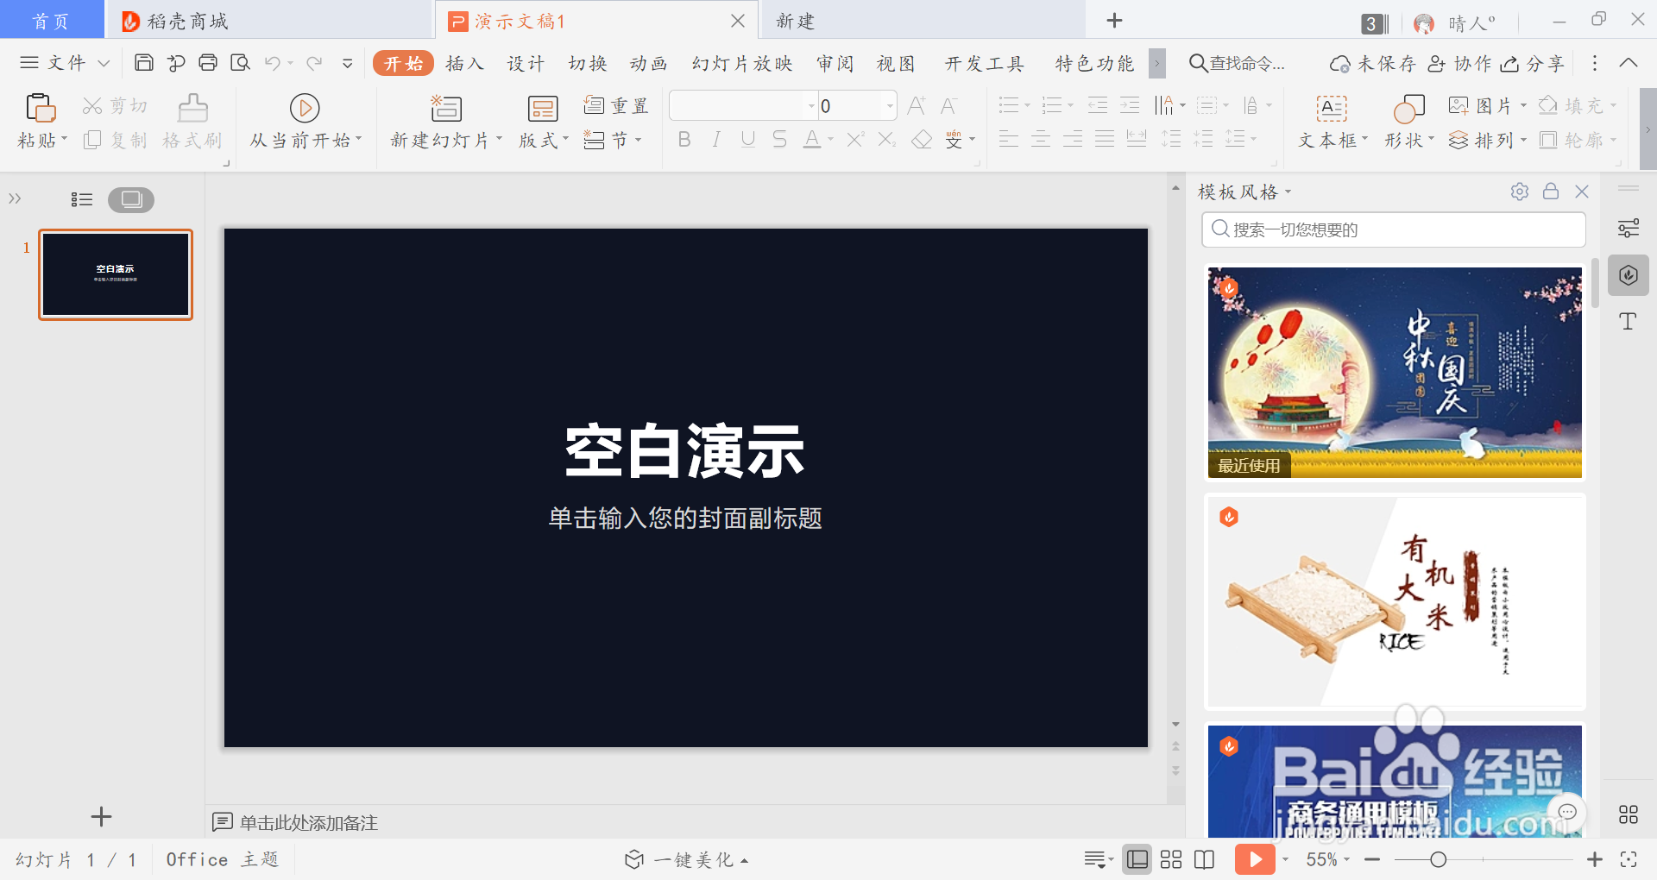Open the font size dropdown

coord(889,105)
